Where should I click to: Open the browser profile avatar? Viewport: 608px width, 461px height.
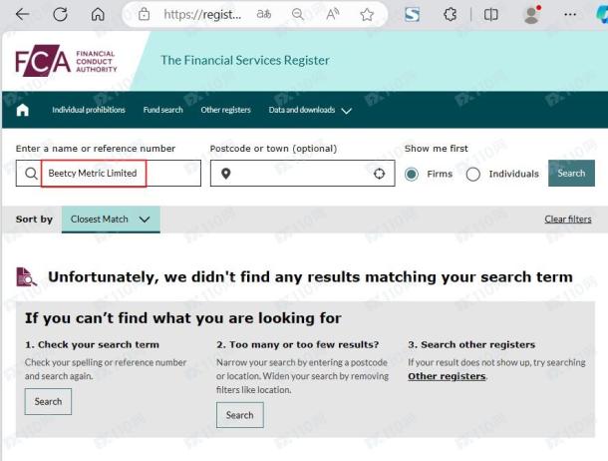pyautogui.click(x=531, y=15)
